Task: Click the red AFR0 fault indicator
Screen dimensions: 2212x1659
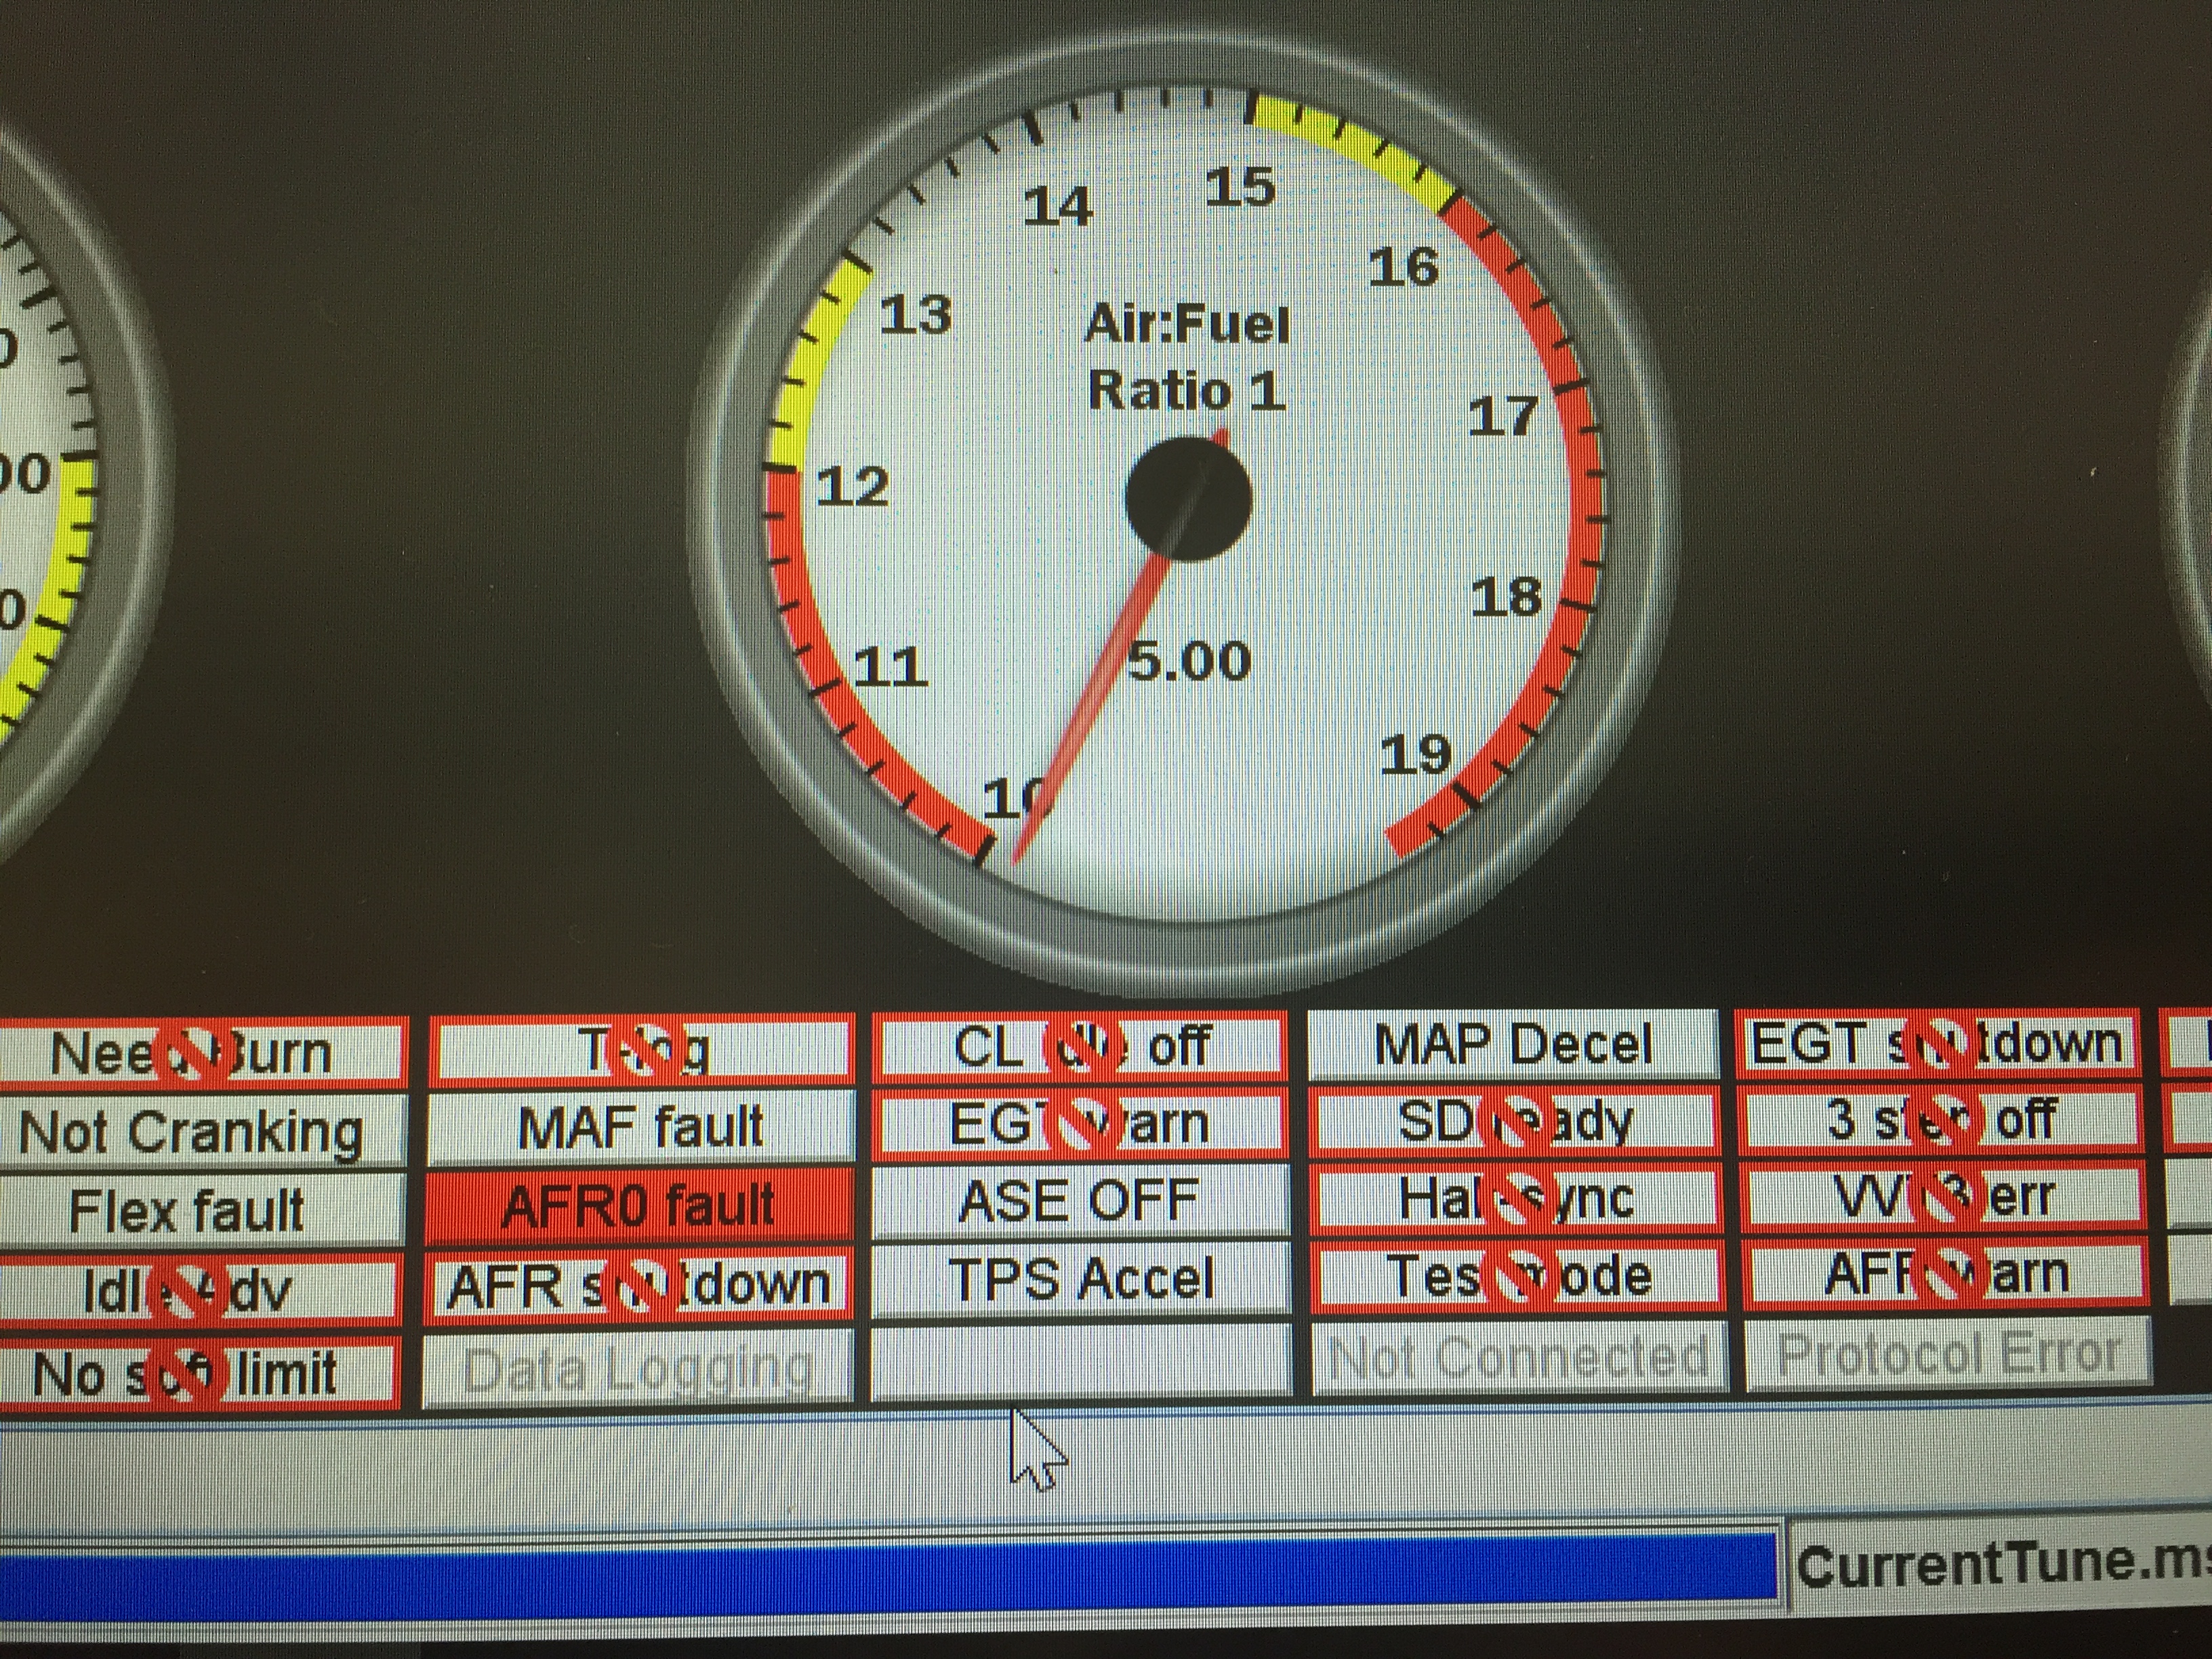Action: pos(640,1205)
